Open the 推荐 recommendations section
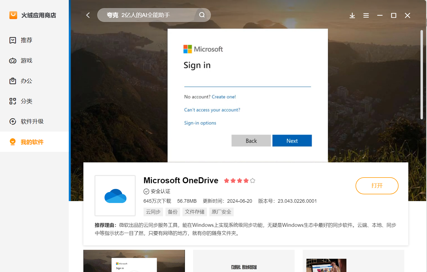The image size is (427, 272). click(x=34, y=40)
